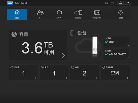Open the 设置 settings tab
Viewport: 138px width, 103px height.
coord(120,14)
